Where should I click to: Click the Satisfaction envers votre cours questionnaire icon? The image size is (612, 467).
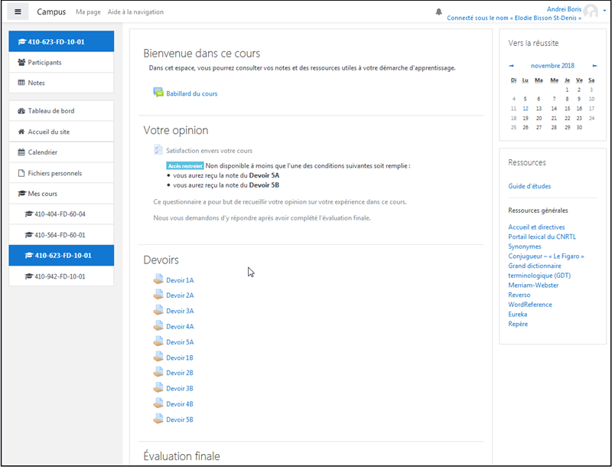point(158,151)
